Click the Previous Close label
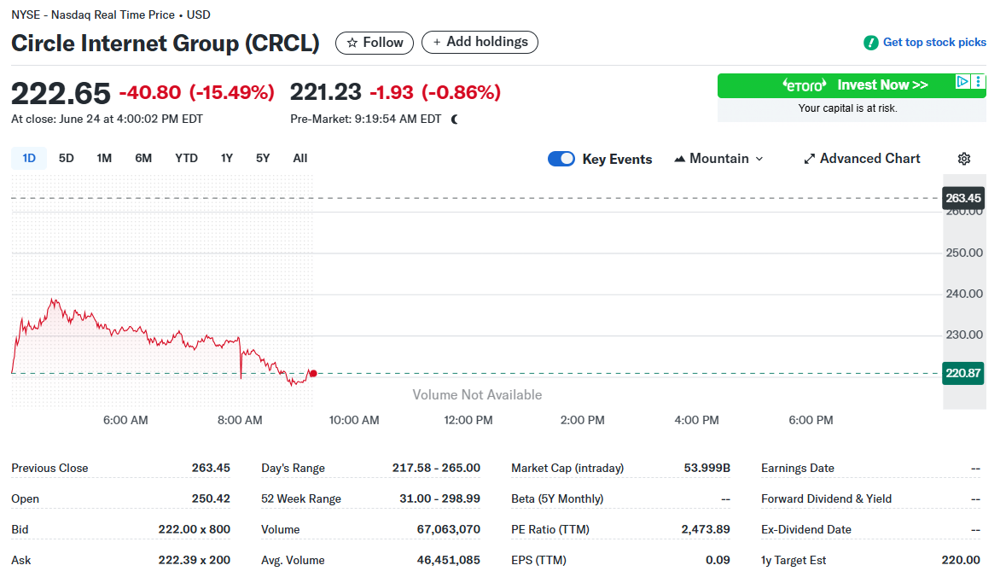Screen dimensions: 1006x577 coord(49,468)
